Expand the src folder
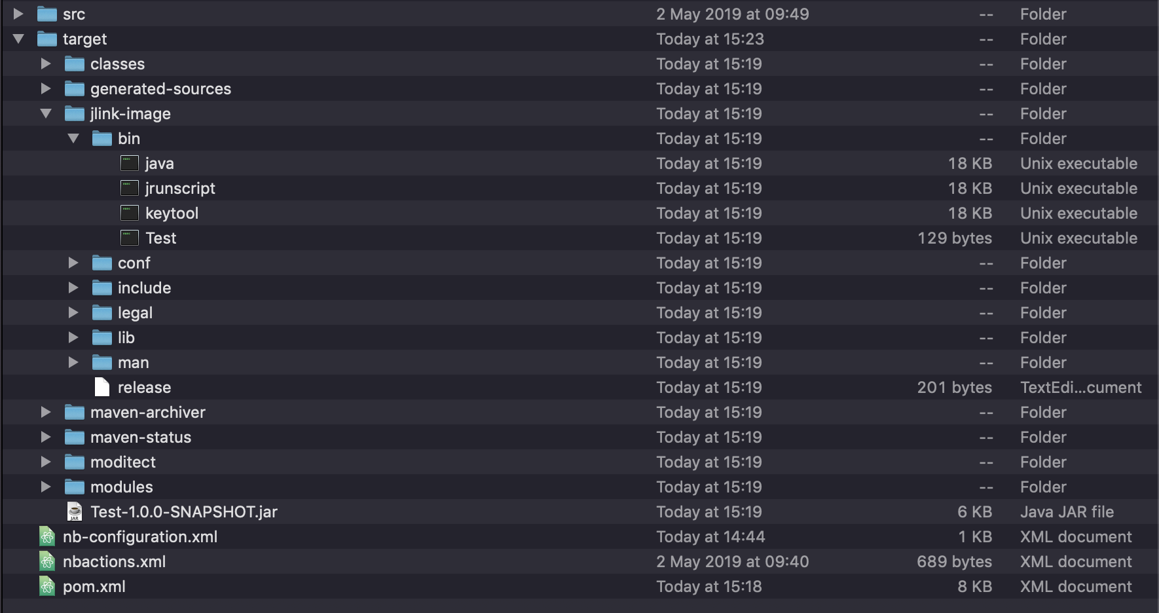Viewport: 1159px width, 613px height. coord(18,14)
